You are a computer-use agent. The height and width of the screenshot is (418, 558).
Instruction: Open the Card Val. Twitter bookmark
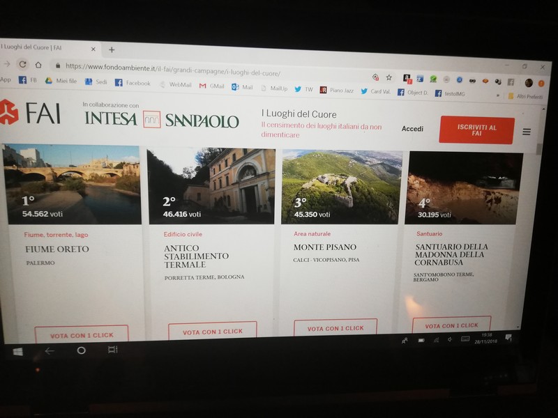pos(375,91)
